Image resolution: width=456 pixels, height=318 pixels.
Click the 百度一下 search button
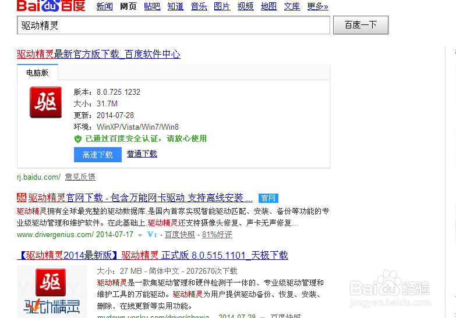point(360,25)
